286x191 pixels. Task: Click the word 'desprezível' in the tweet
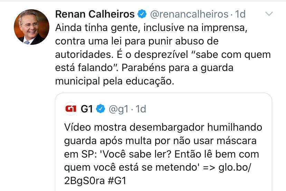click(x=161, y=54)
